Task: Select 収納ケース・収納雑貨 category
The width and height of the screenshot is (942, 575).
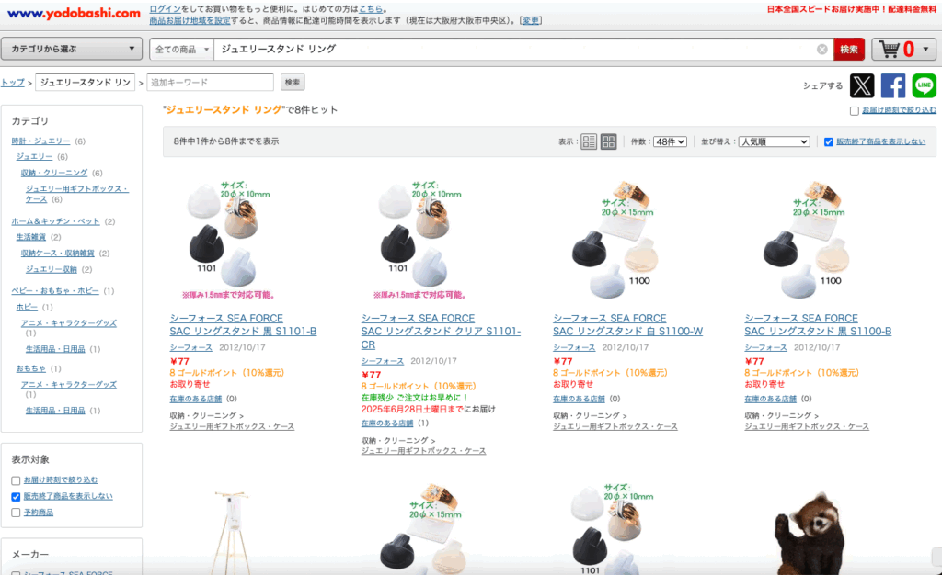Action: pos(58,254)
